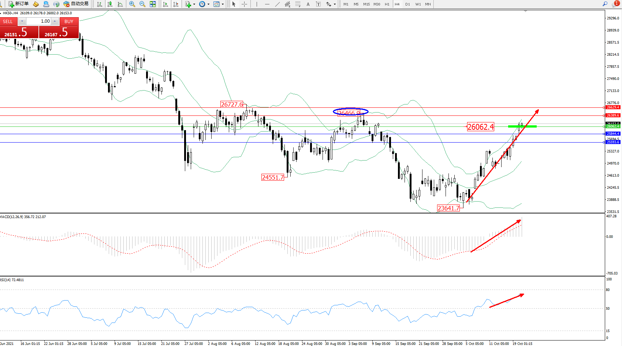The width and height of the screenshot is (622, 346).
Task: Switch chart to bar chart mode
Action: [99, 4]
